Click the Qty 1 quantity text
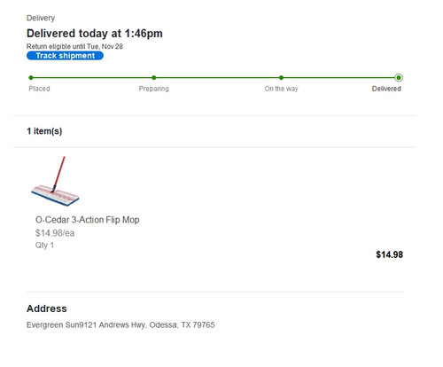Screen dimensions: 443x367 (x=44, y=246)
